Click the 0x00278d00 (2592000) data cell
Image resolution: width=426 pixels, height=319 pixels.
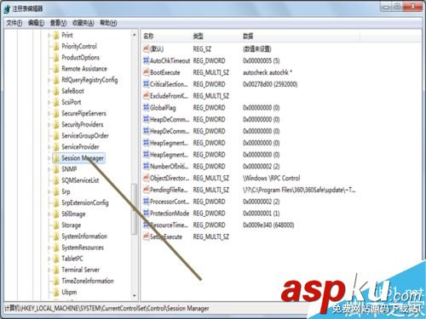[270, 84]
